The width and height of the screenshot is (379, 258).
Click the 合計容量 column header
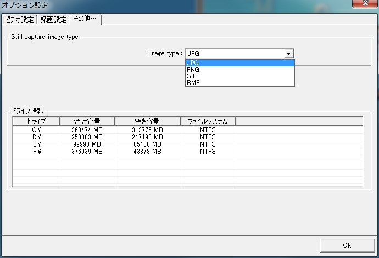(87, 121)
